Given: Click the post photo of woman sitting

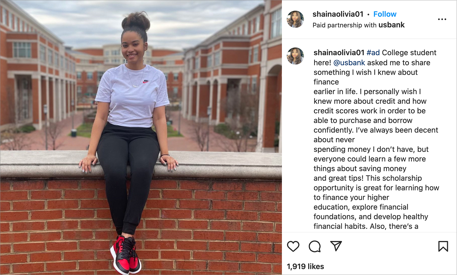Looking at the screenshot, I should tap(141, 137).
